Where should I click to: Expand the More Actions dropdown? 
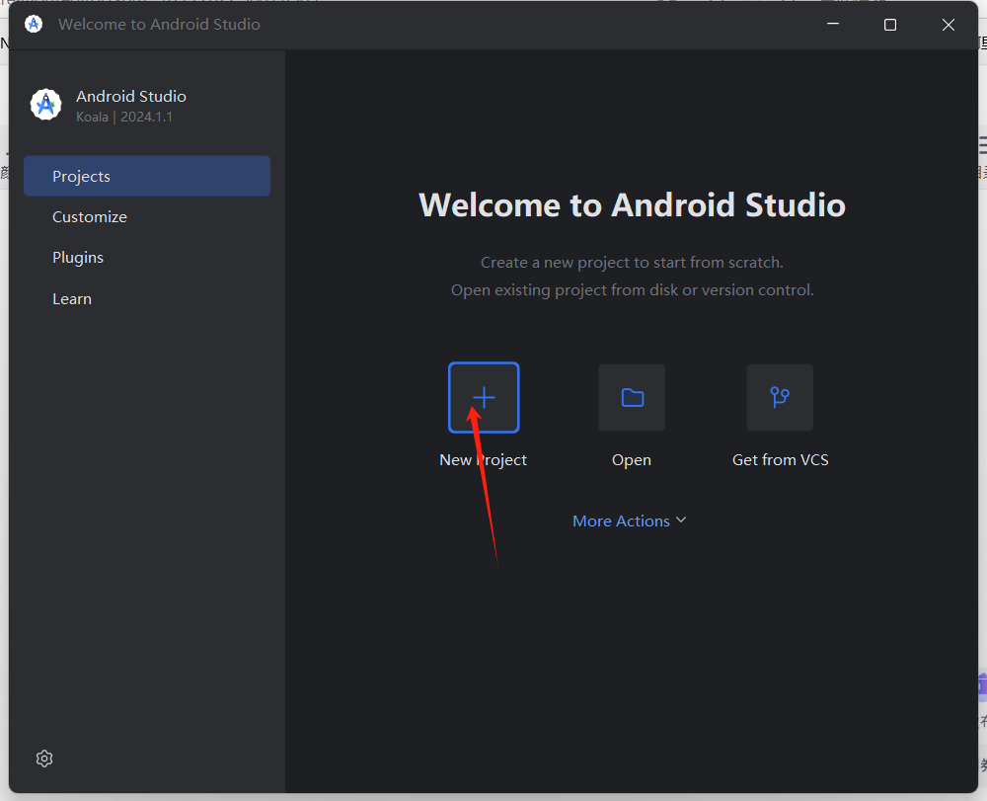click(630, 521)
